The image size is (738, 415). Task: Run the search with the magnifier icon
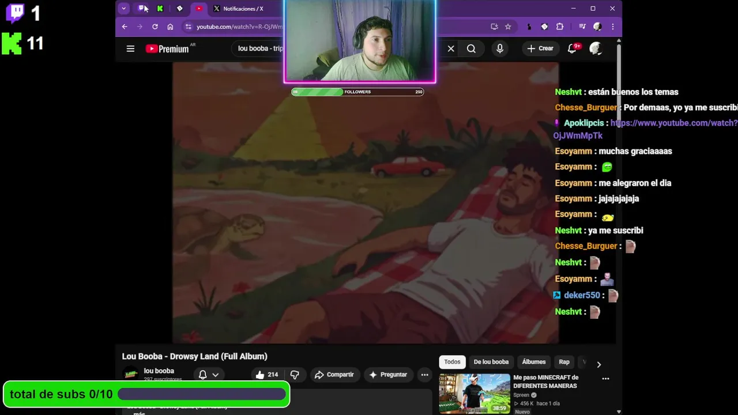471,49
